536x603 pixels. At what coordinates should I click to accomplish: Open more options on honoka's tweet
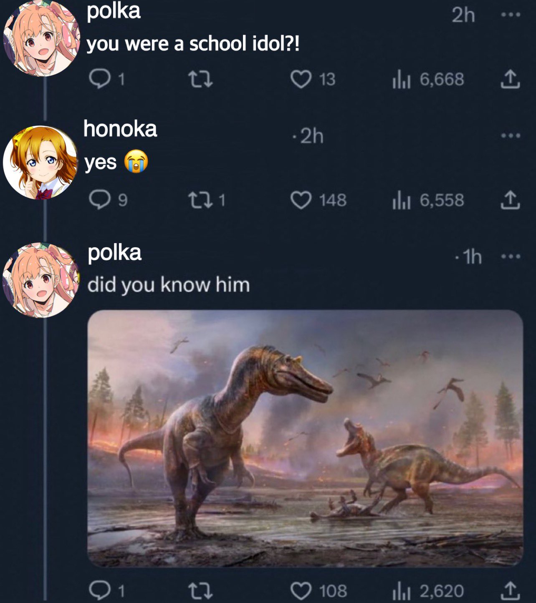coord(511,136)
